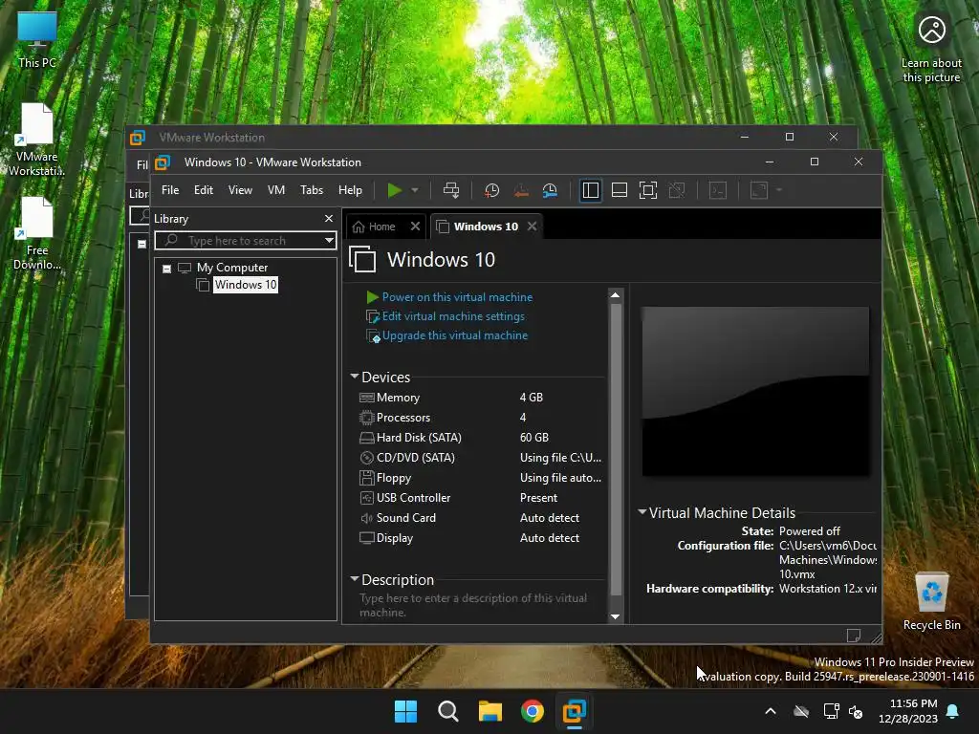The height and width of the screenshot is (734, 979).
Task: Click the Processors device row
Action: coord(480,418)
